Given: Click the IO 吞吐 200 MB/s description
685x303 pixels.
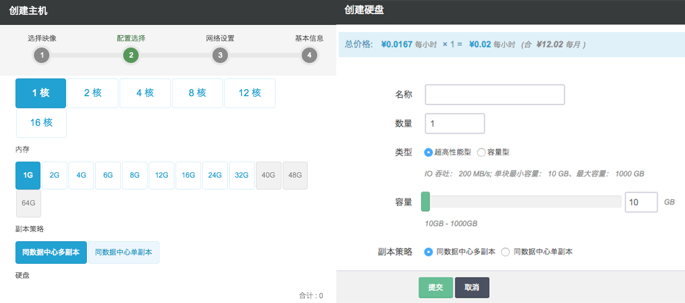Looking at the screenshot, I should point(534,173).
